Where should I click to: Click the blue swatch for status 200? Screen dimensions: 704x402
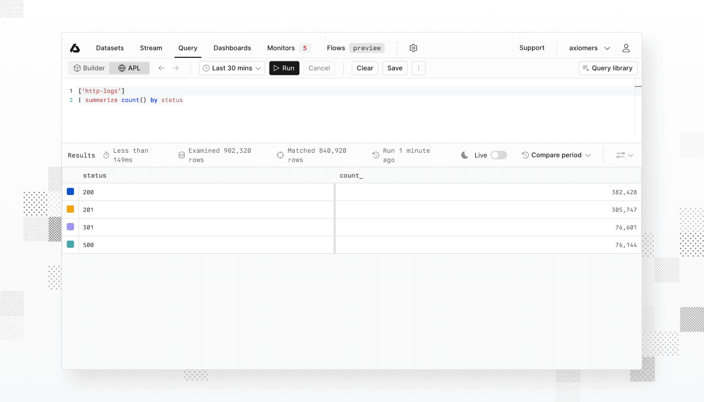point(70,191)
